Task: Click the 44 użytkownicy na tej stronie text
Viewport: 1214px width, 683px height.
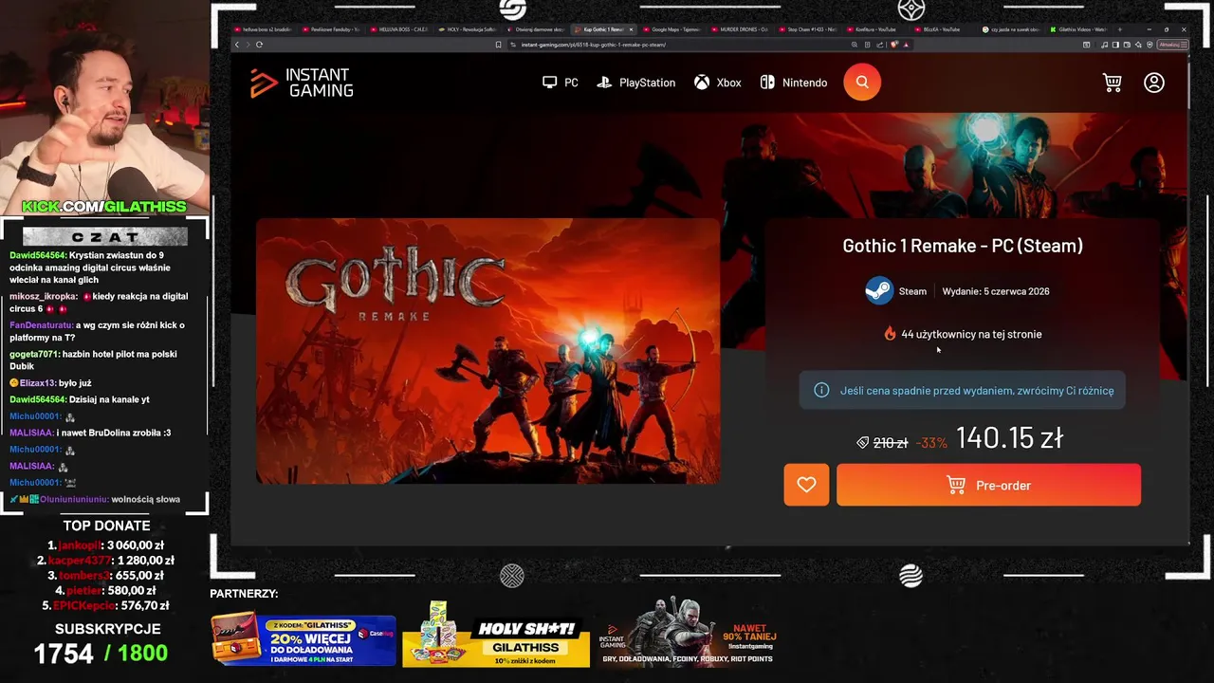Action: coord(971,334)
